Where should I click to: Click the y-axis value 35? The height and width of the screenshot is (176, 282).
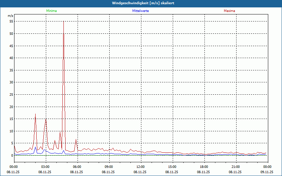[x=11, y=70]
